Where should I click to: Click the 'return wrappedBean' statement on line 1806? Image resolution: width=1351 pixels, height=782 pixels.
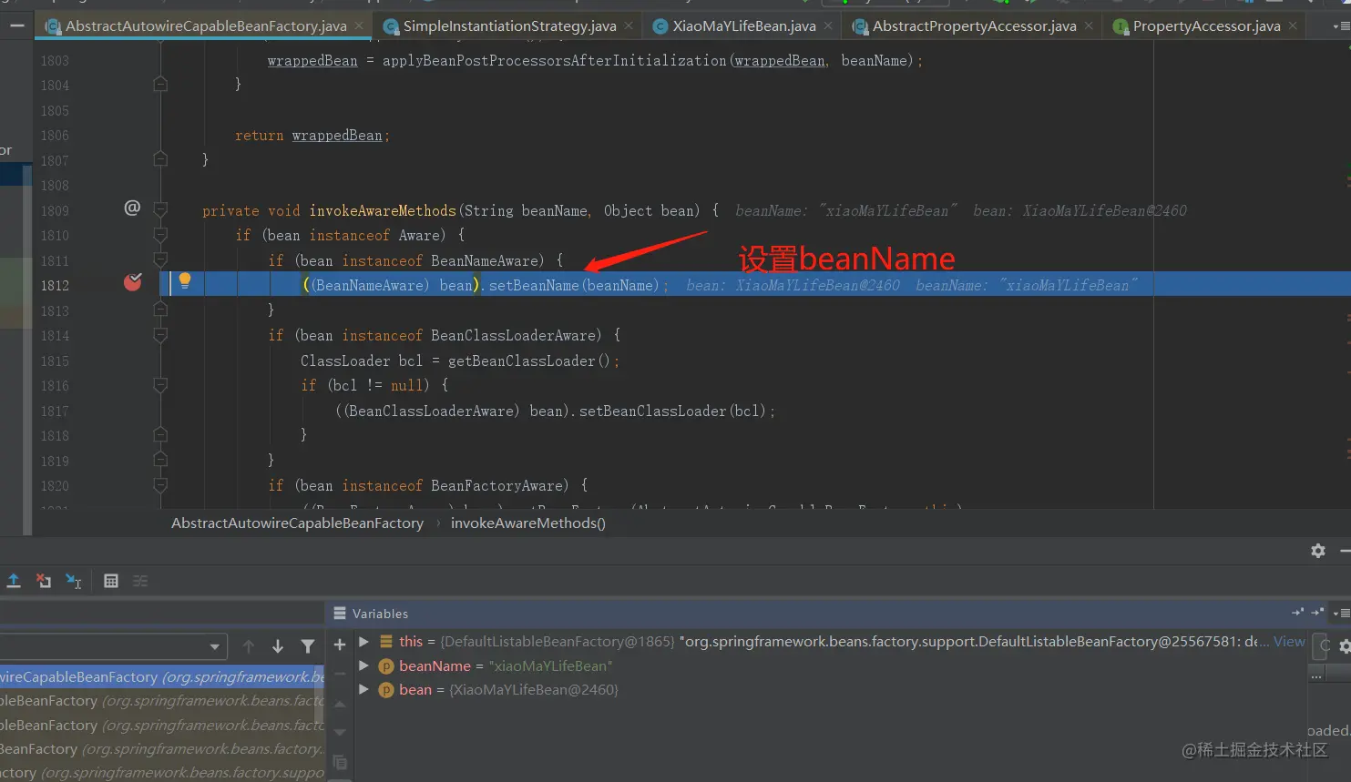312,135
